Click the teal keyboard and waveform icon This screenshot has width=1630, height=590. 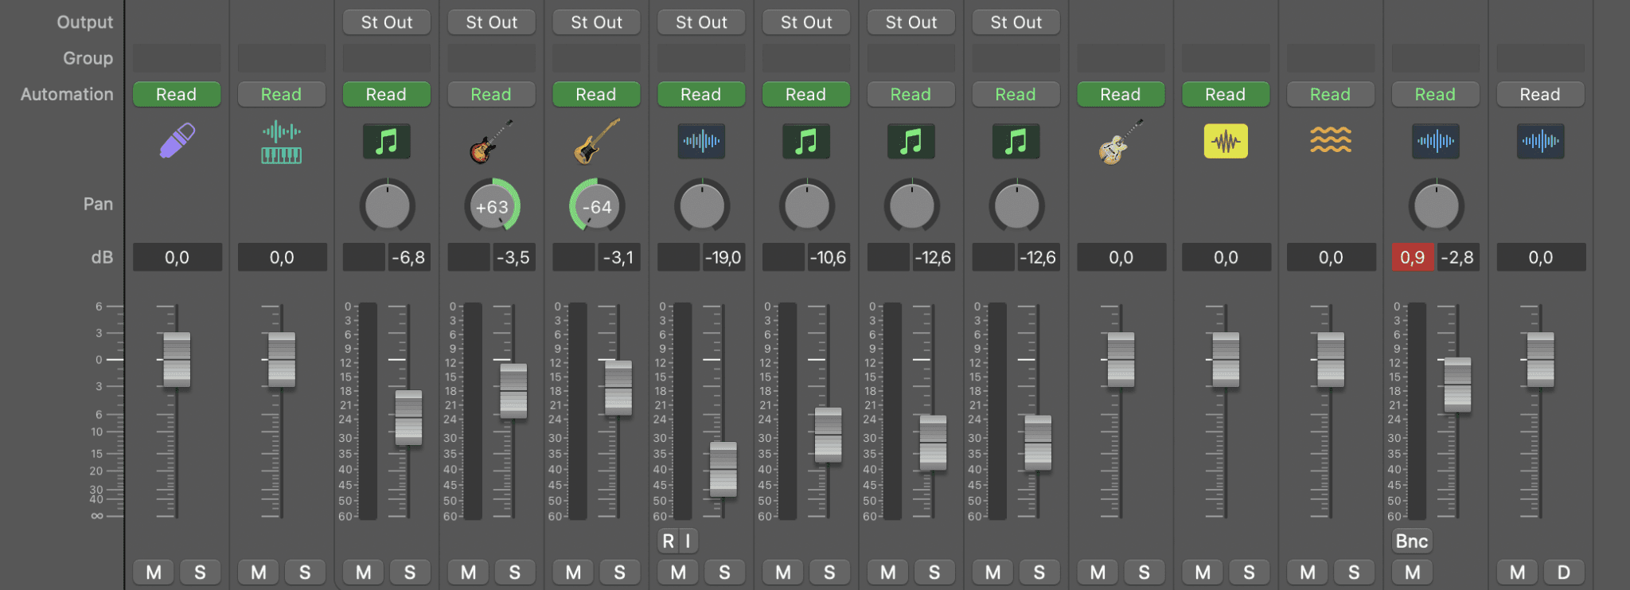coord(281,142)
